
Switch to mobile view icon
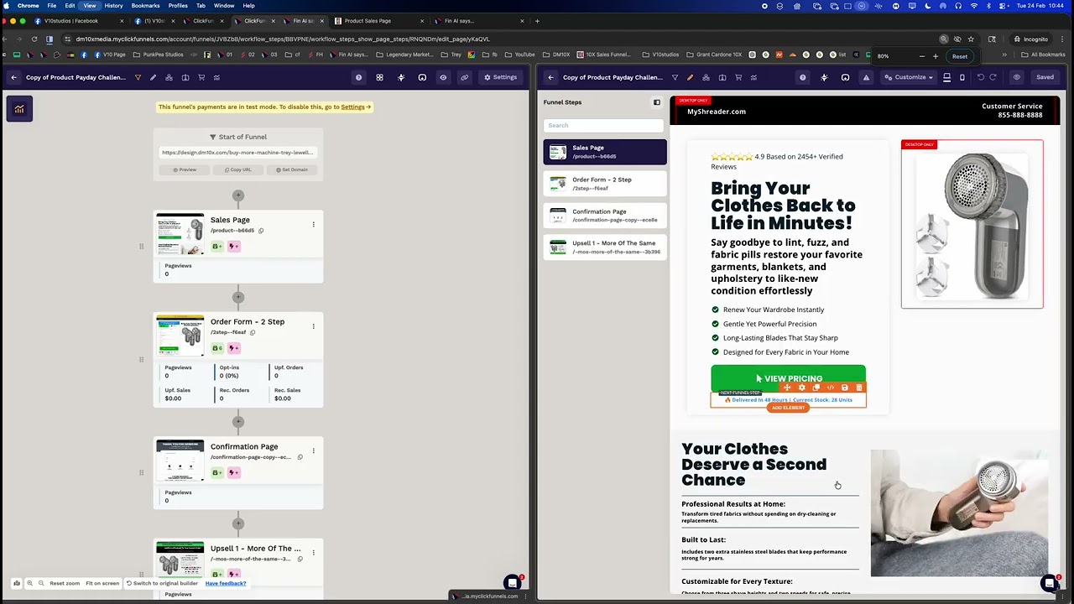pos(962,77)
